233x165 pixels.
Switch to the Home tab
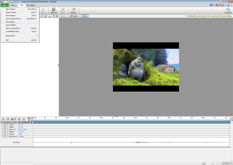(x=13, y=5)
